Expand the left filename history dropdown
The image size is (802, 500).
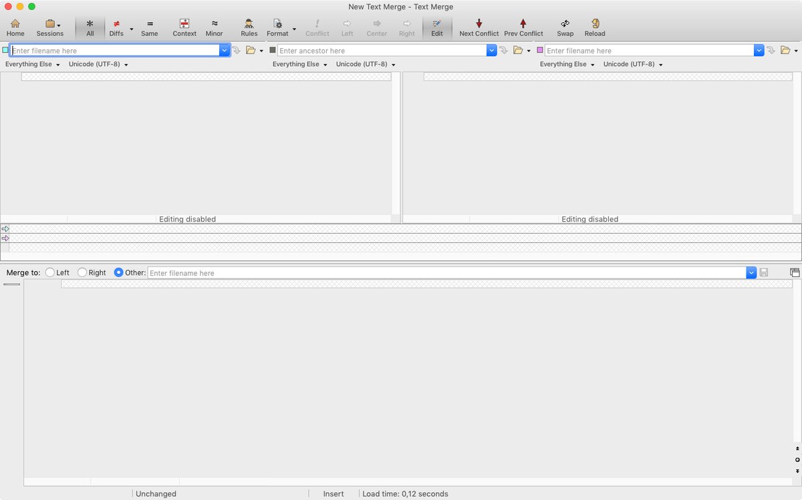click(x=225, y=51)
